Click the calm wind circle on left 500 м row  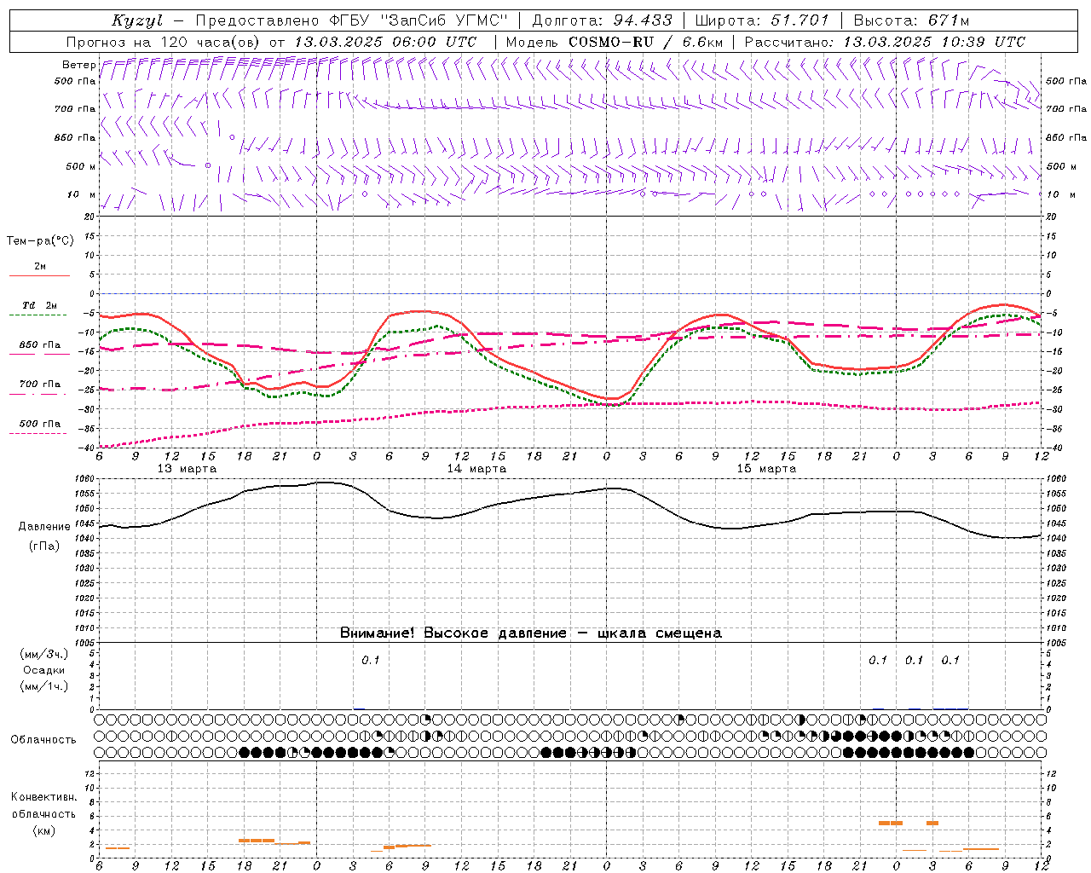pyautogui.click(x=207, y=165)
